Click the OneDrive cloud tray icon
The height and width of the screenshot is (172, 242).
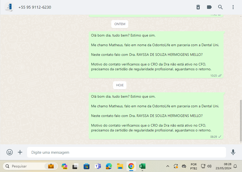(184, 166)
